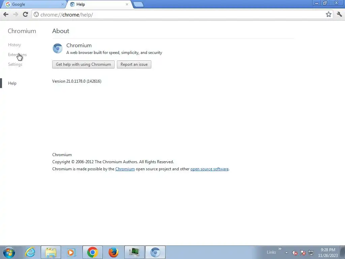Launch Firefox from the taskbar
Image resolution: width=345 pixels, height=259 pixels.
click(114, 252)
